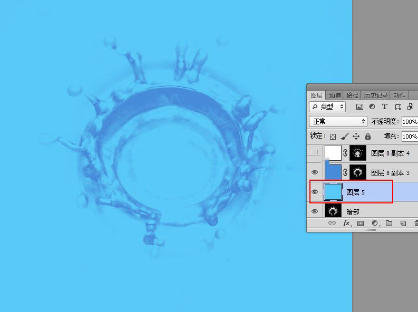Click the panel resize grip at bottom
The image size is (418, 312).
tap(371, 230)
